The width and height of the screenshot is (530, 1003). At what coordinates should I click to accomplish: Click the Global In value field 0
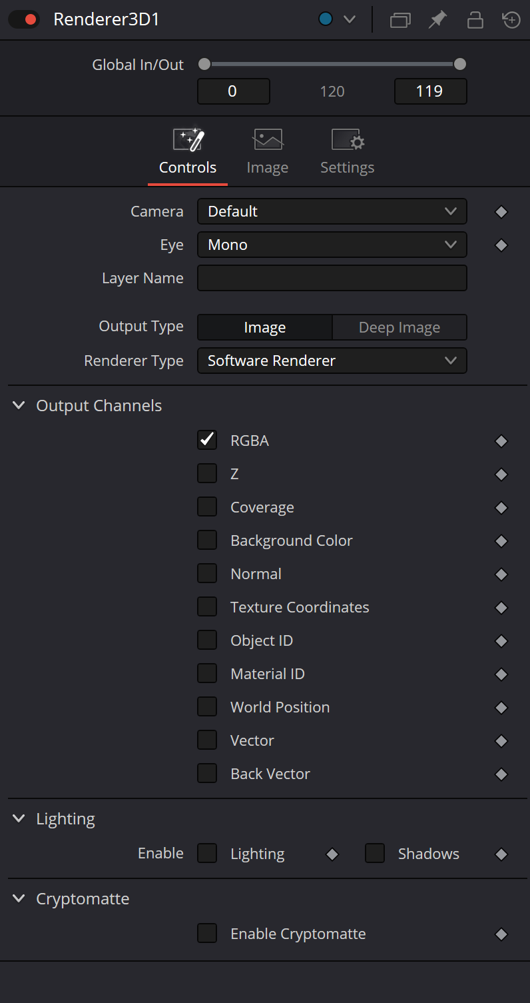(x=234, y=91)
